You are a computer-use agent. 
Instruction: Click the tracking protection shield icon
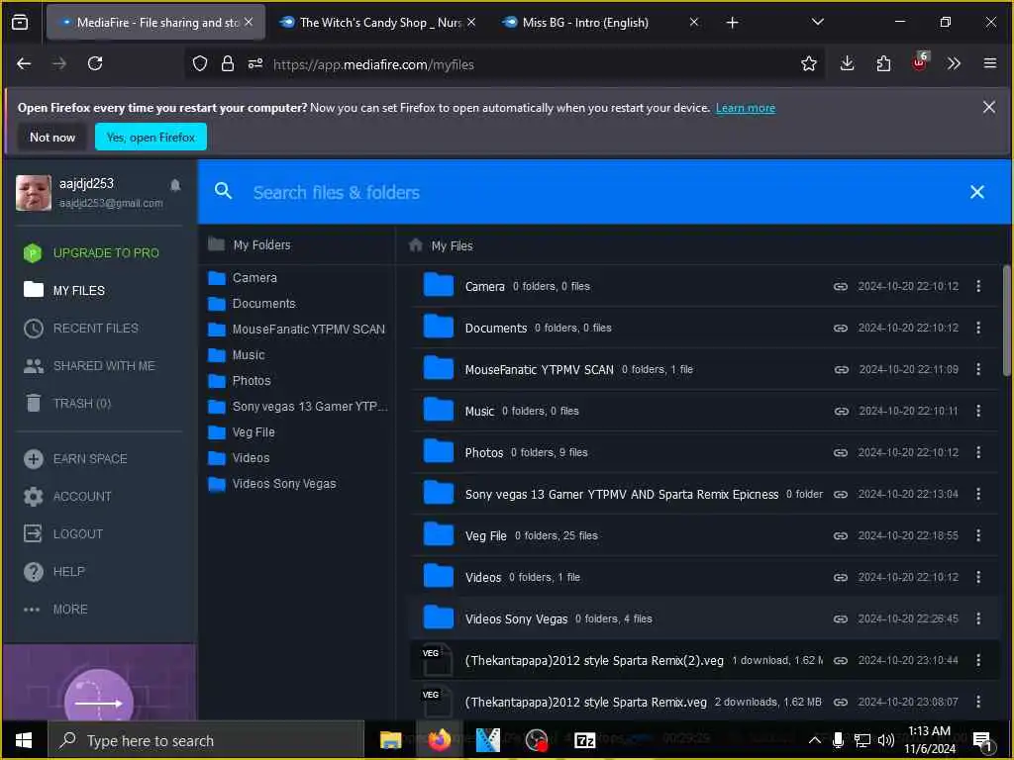point(200,63)
